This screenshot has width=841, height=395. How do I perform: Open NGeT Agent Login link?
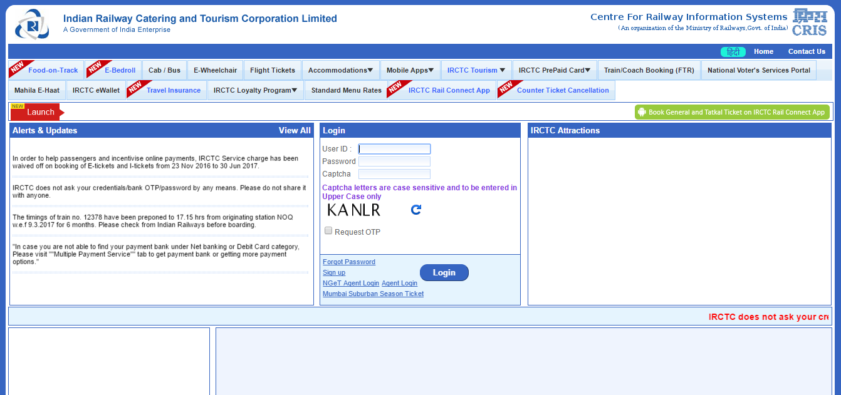pyautogui.click(x=351, y=283)
